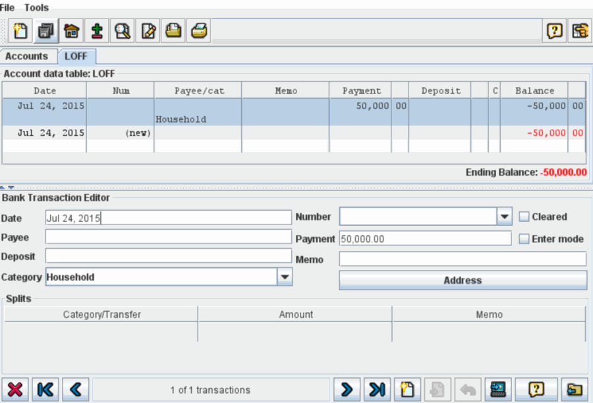Click the Num column header
This screenshot has height=403, width=593.
121,91
